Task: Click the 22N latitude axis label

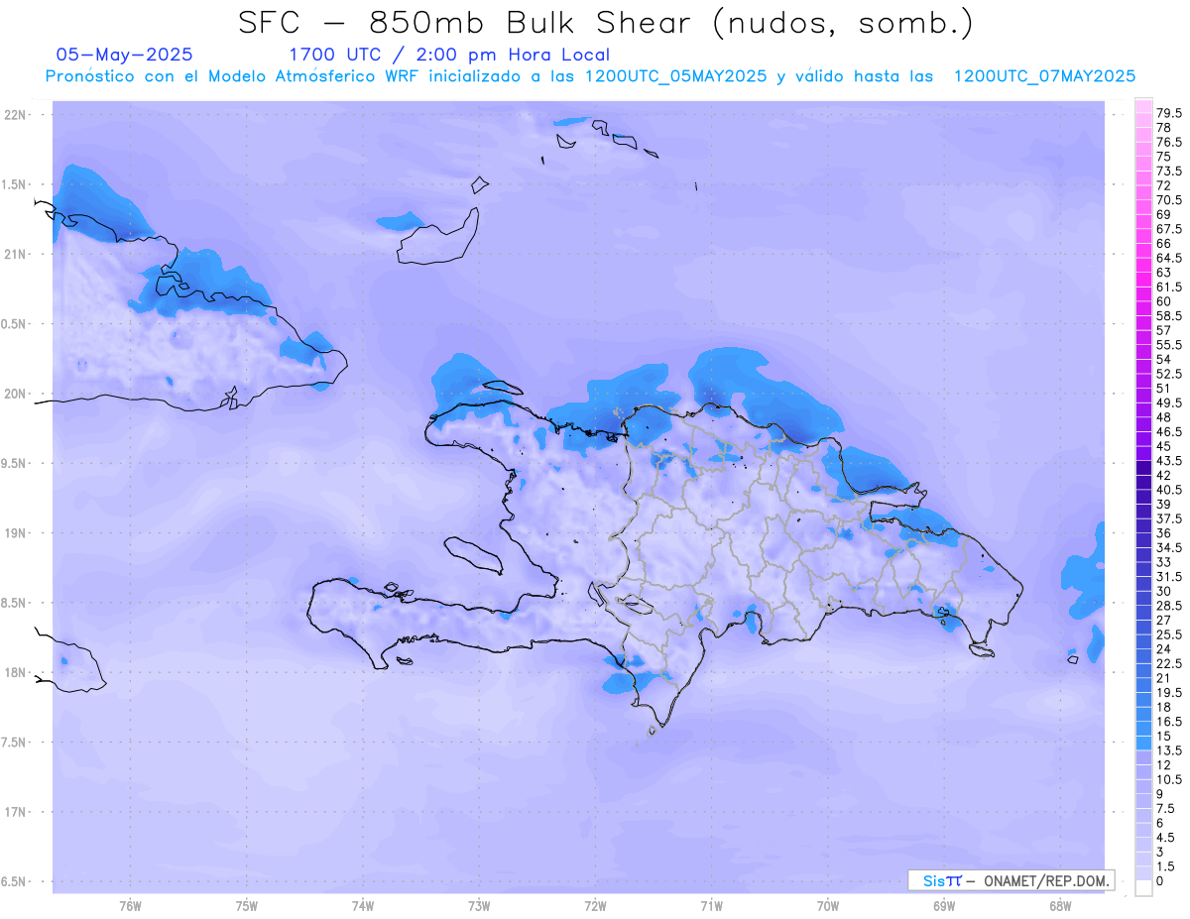Action: pyautogui.click(x=17, y=115)
